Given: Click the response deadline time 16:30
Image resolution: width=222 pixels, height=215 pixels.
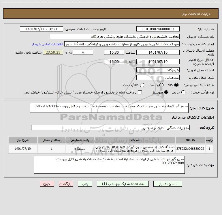Looking at the screenshot, I should pos(114,52).
